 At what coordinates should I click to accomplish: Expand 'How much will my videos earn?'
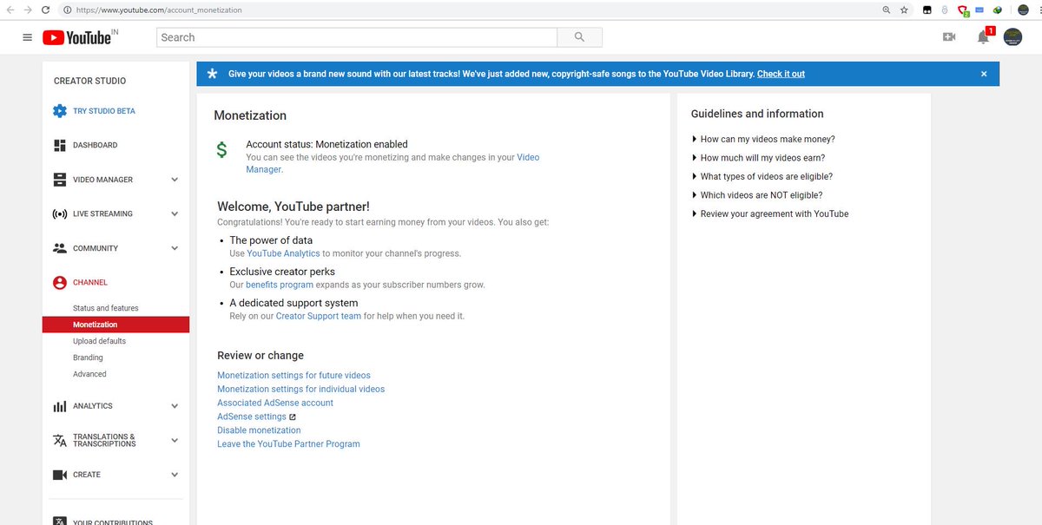coord(758,158)
